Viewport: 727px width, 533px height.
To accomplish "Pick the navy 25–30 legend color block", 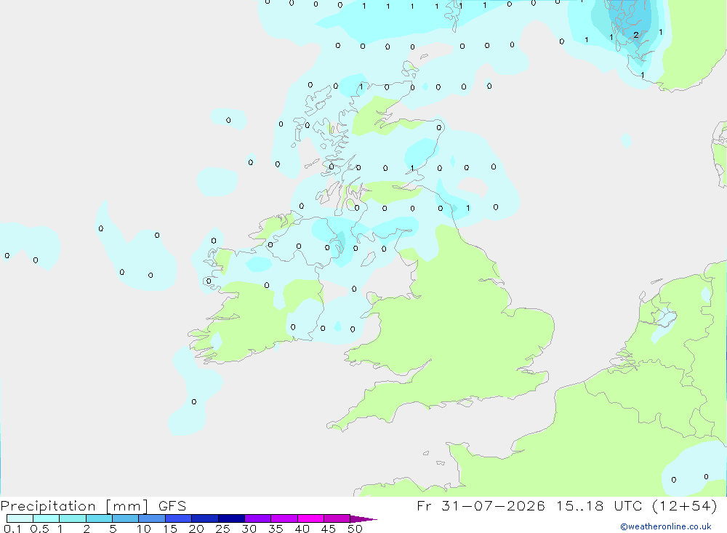I will click(x=231, y=518).
